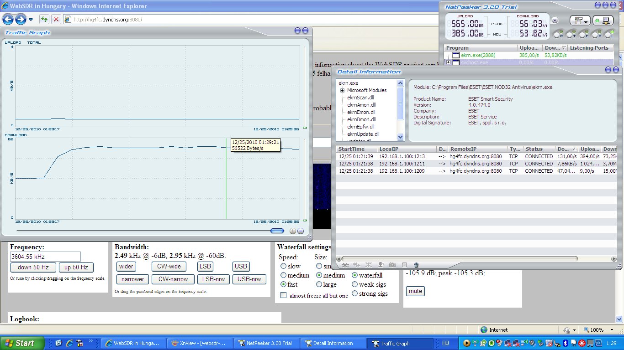Click the down 50 Hz button
The height and width of the screenshot is (350, 624).
(33, 268)
